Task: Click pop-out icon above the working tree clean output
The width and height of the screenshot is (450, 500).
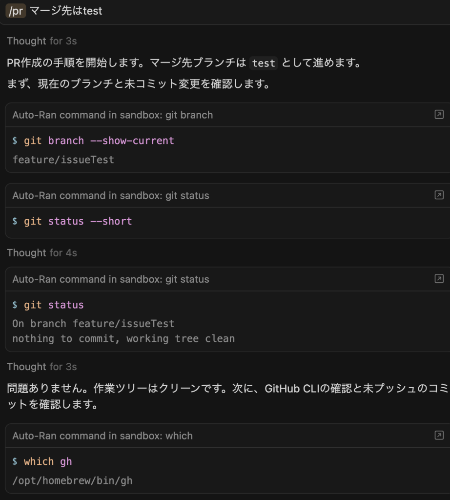Action: tap(439, 279)
